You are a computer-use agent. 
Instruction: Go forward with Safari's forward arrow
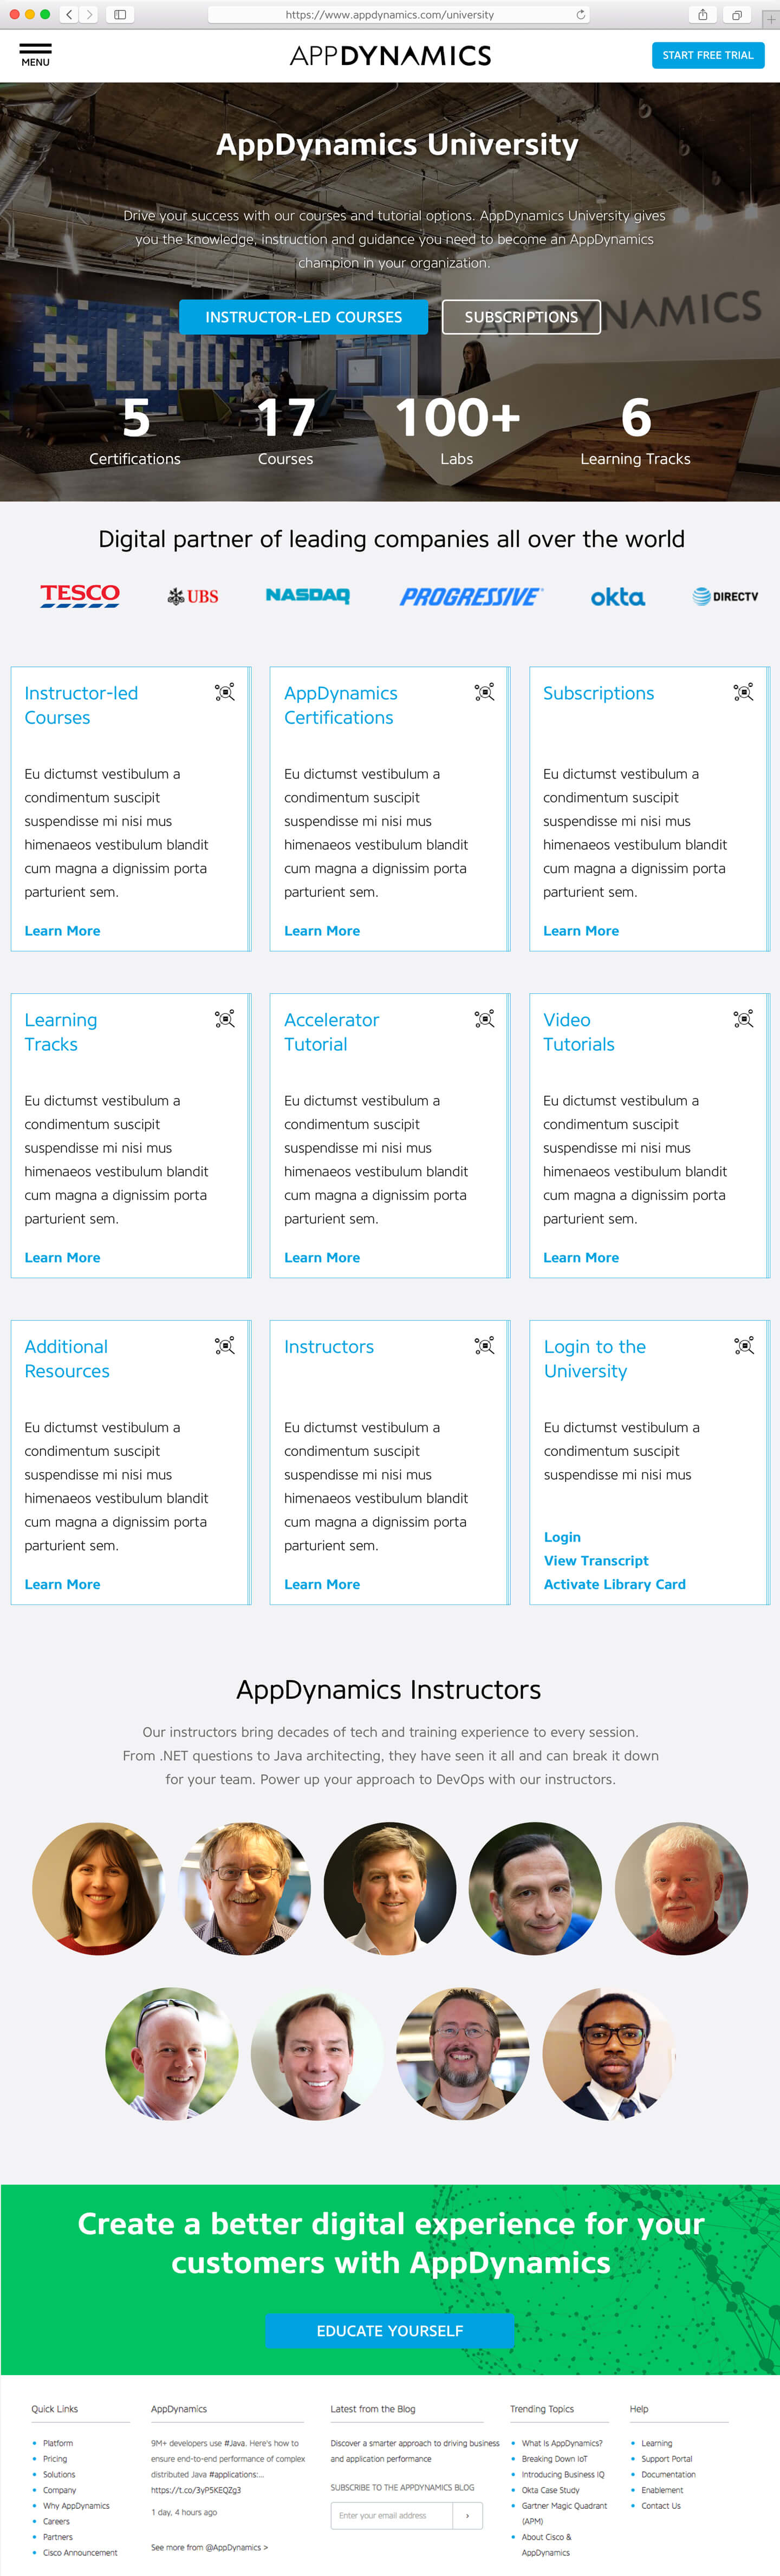(88, 14)
